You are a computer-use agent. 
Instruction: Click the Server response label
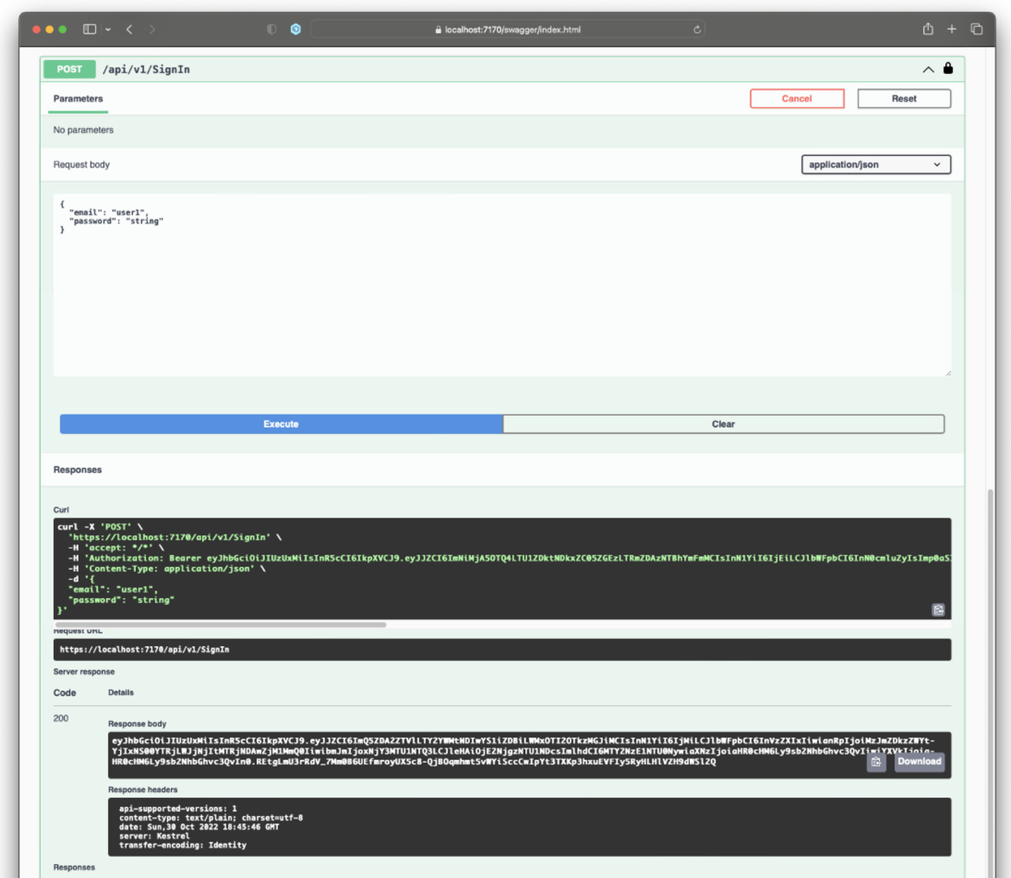click(x=84, y=672)
